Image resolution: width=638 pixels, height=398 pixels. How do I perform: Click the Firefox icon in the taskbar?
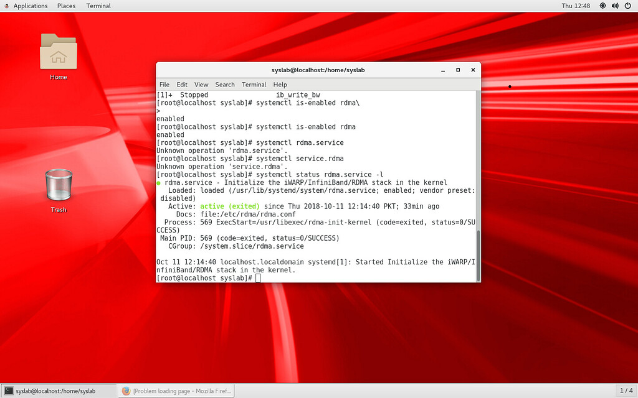coord(126,391)
